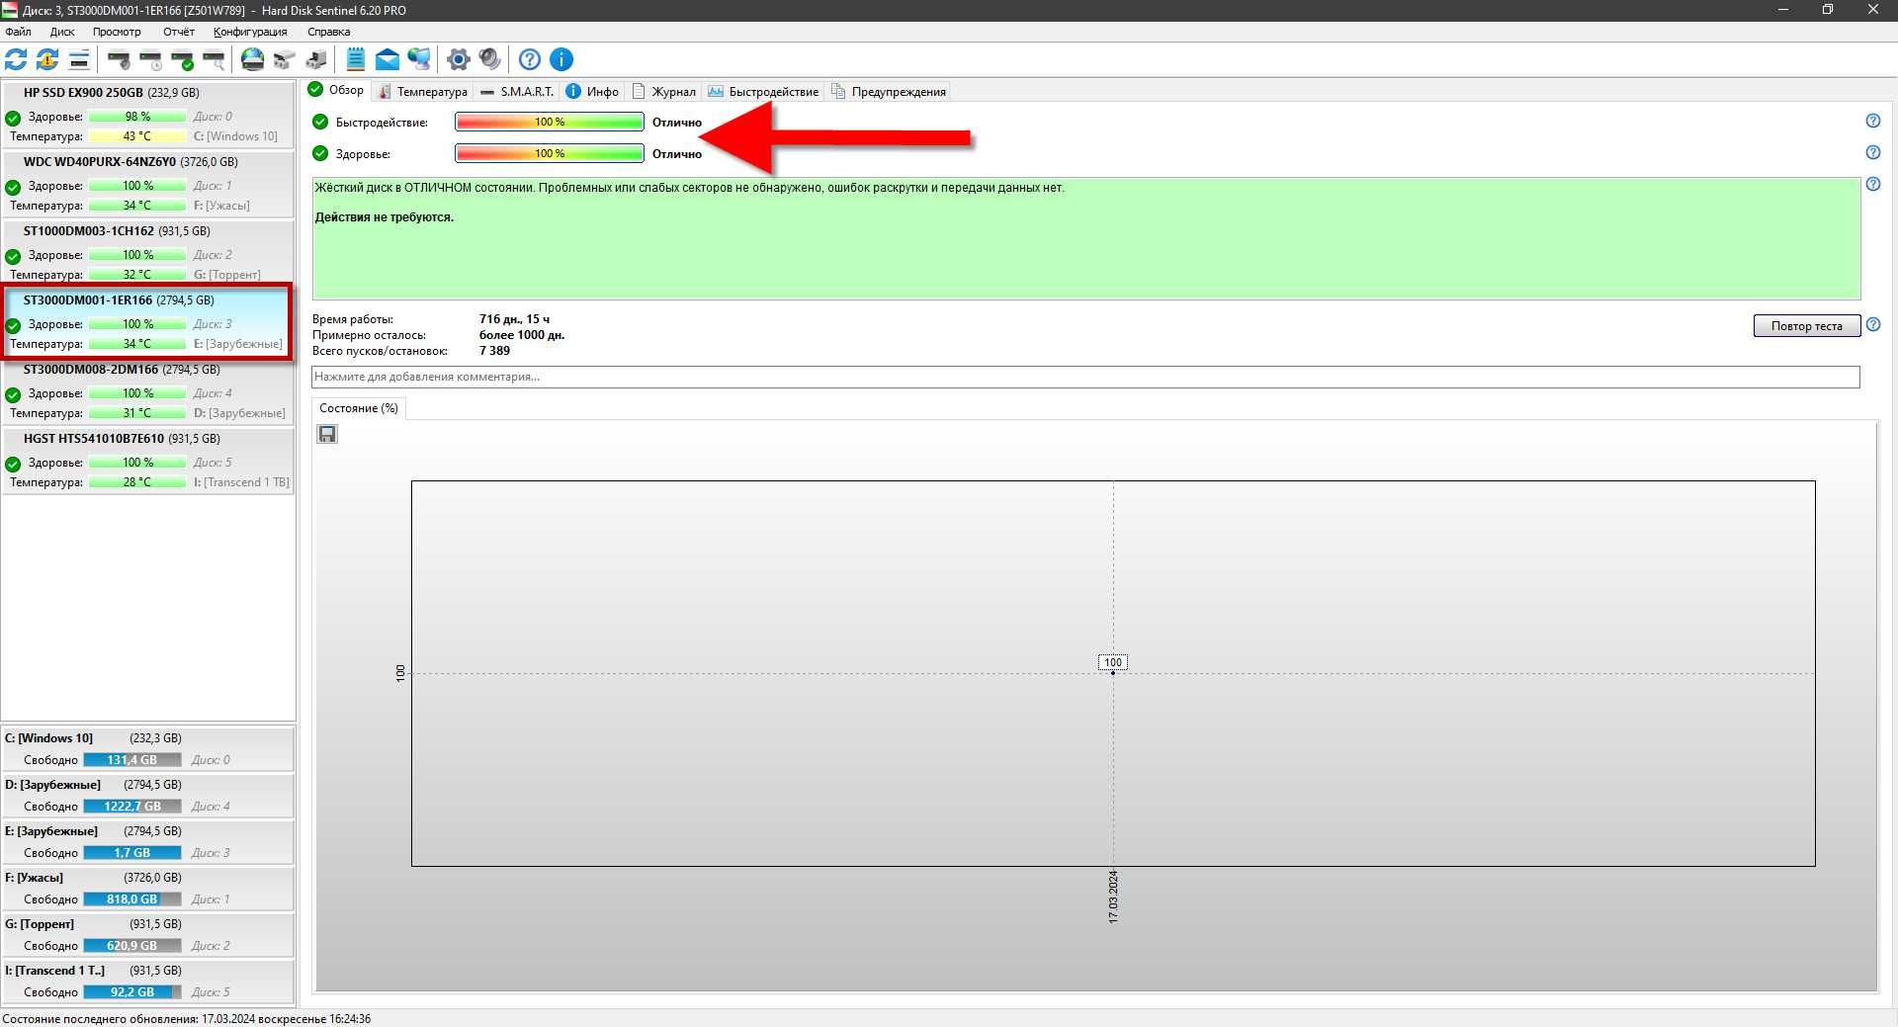Click the refresh disk information toolbar icon
The image size is (1898, 1027).
coord(16,59)
